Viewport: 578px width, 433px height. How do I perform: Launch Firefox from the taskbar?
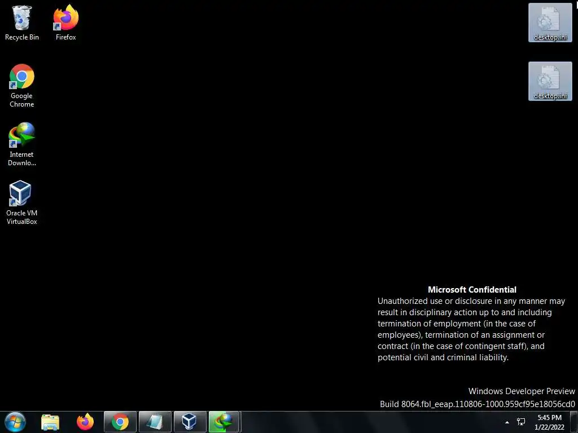(x=85, y=422)
